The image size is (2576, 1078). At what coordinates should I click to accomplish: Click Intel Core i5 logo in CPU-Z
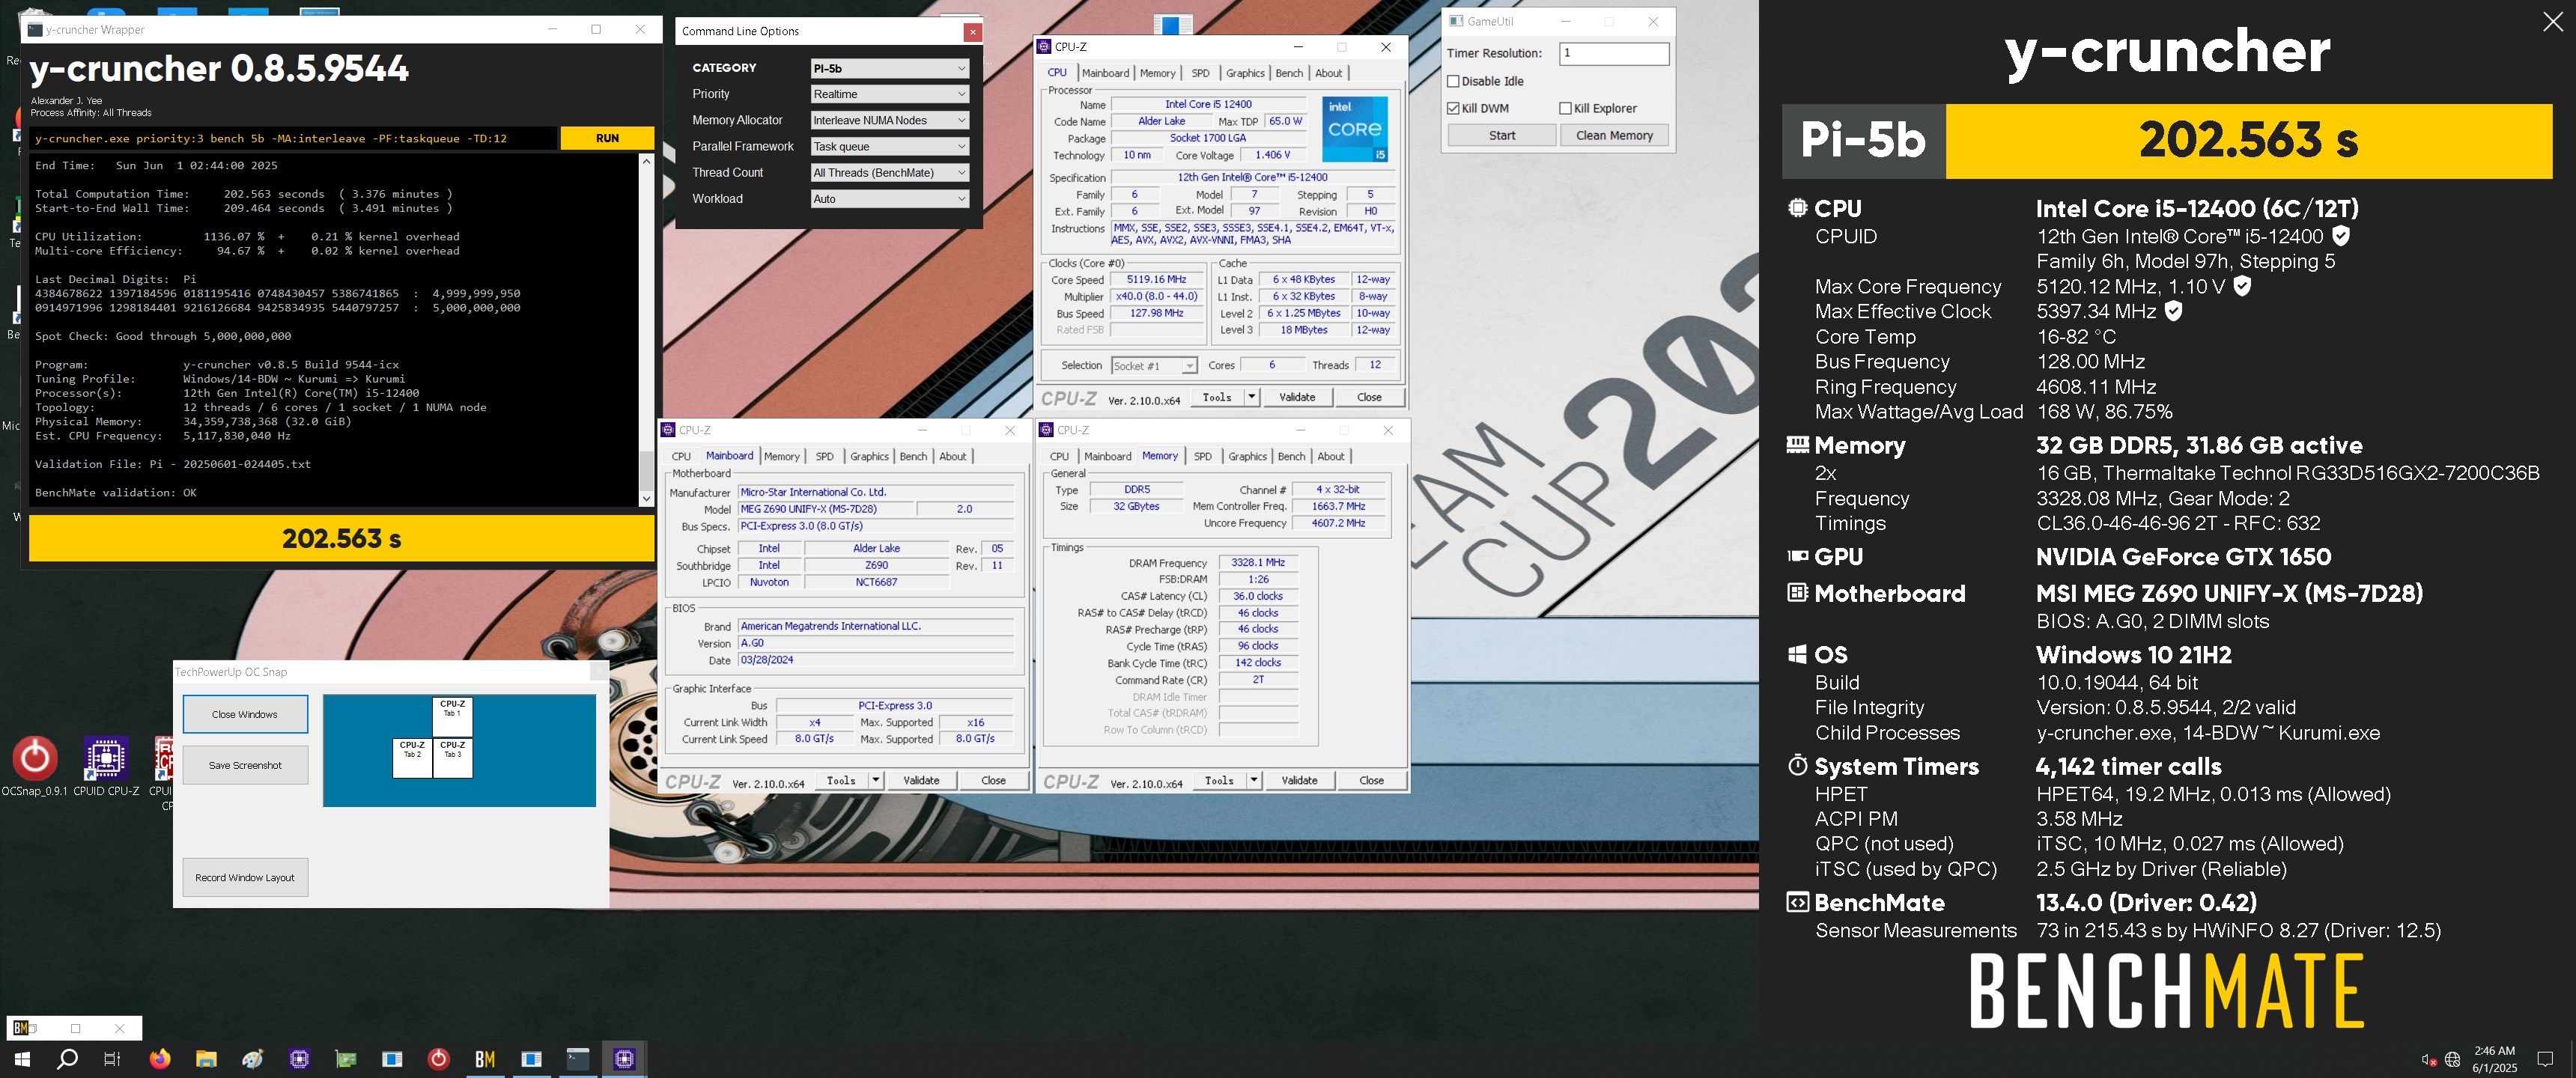point(1354,129)
